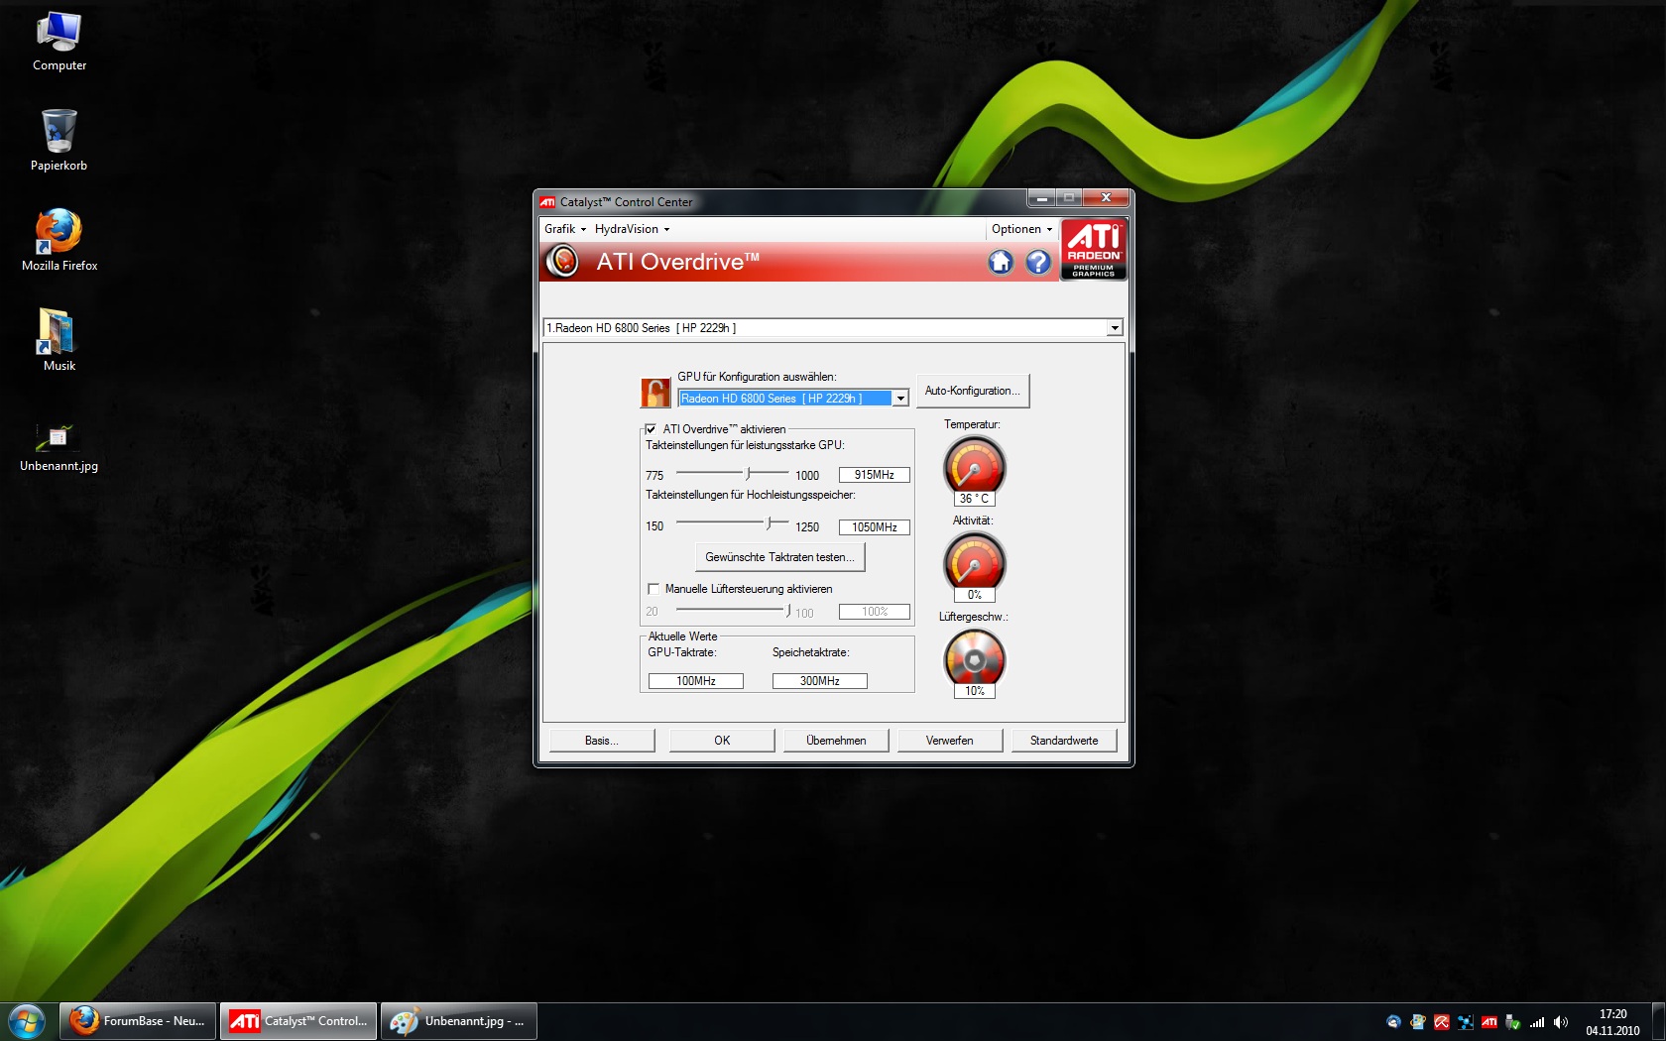Open Thunderbird tray icon
The width and height of the screenshot is (1666, 1041).
[1393, 1022]
